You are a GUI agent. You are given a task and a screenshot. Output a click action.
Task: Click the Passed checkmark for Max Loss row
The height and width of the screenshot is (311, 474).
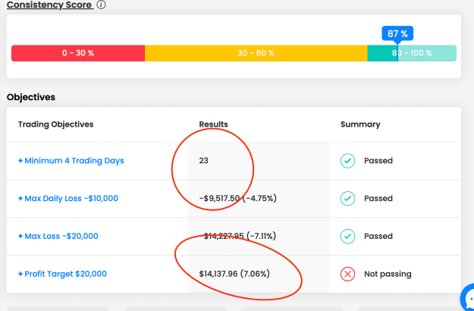347,237
